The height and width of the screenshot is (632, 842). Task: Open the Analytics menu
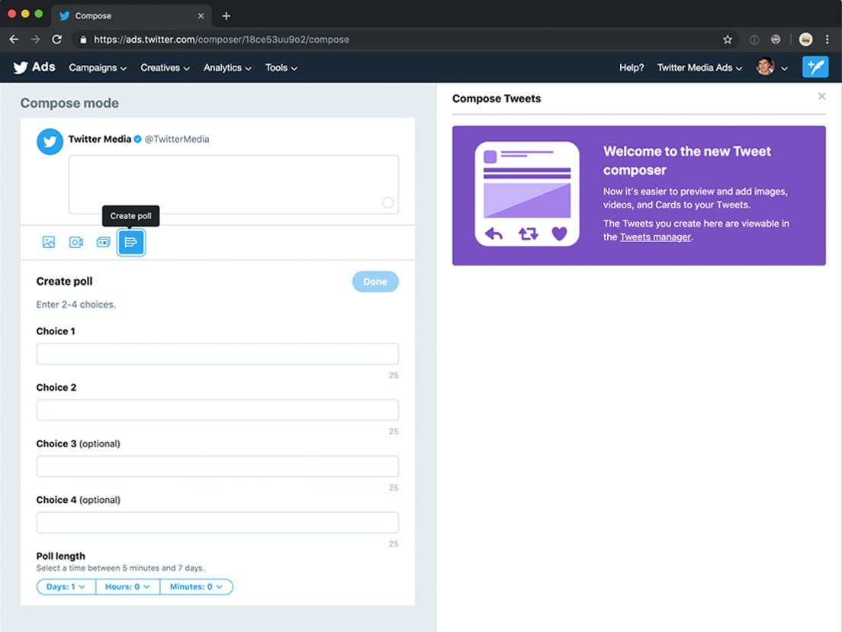227,68
